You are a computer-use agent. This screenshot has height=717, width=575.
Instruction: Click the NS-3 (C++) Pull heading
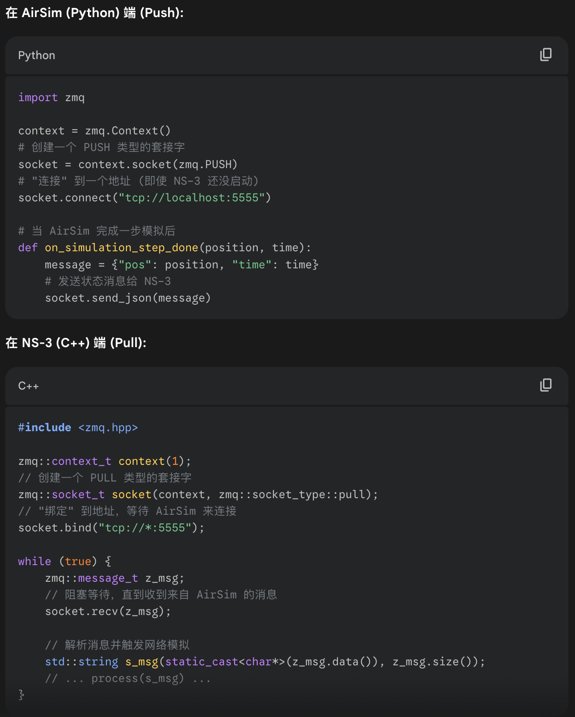76,343
